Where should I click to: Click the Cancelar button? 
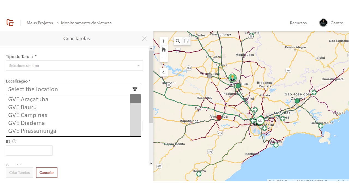click(x=47, y=173)
